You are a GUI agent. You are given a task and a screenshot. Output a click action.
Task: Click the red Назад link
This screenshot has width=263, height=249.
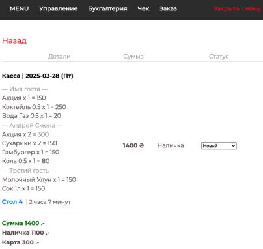(14, 40)
